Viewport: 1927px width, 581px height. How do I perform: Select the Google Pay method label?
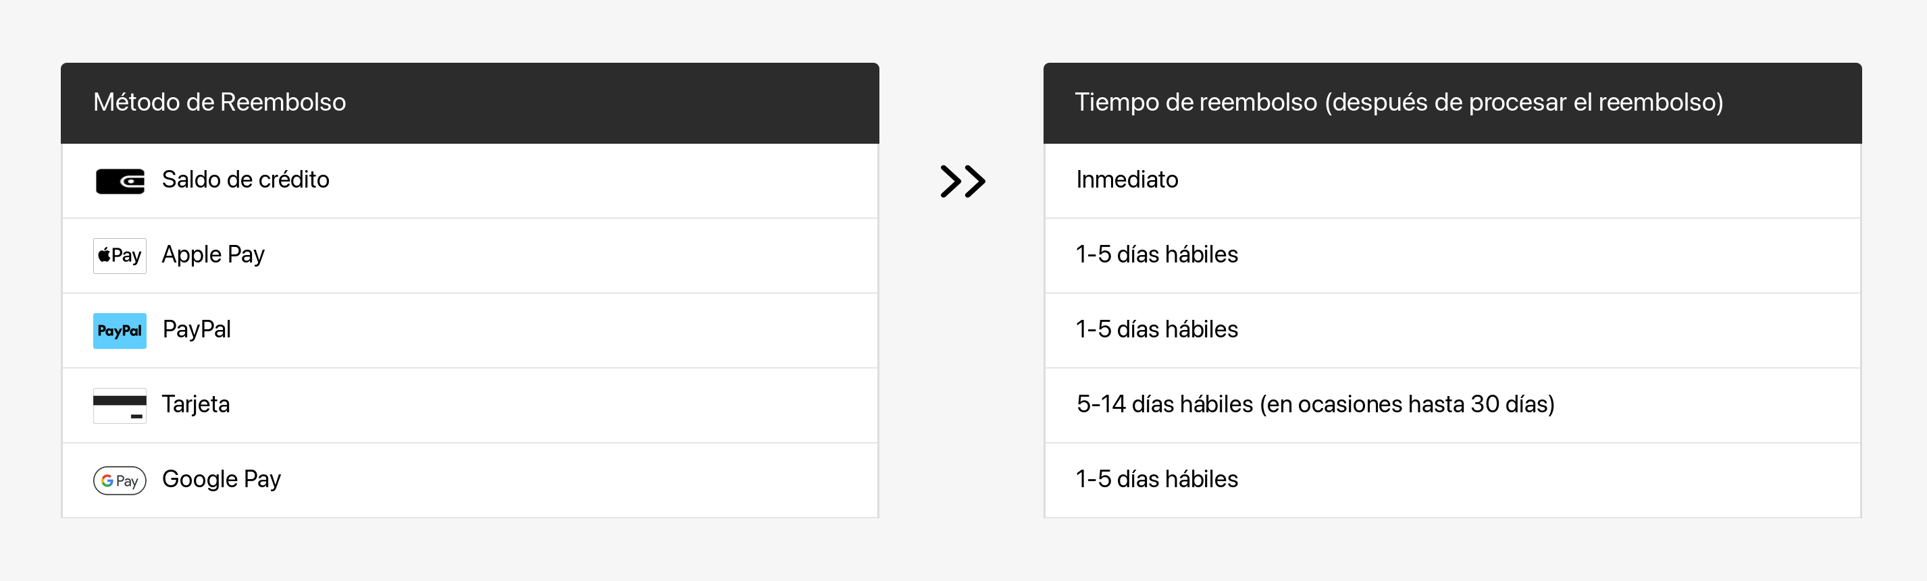(222, 479)
